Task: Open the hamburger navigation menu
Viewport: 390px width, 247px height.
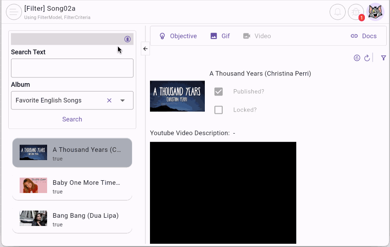Action: 14,12
